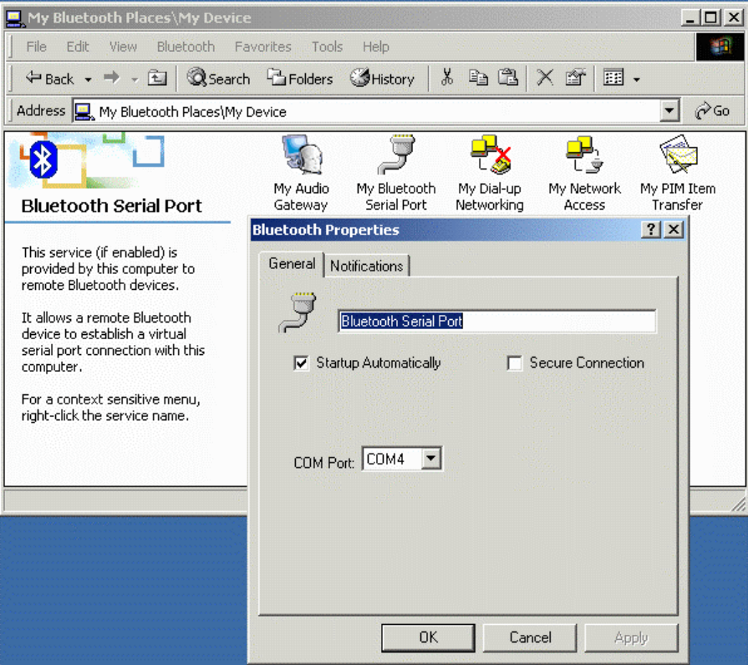Go up one folder level

[x=157, y=78]
